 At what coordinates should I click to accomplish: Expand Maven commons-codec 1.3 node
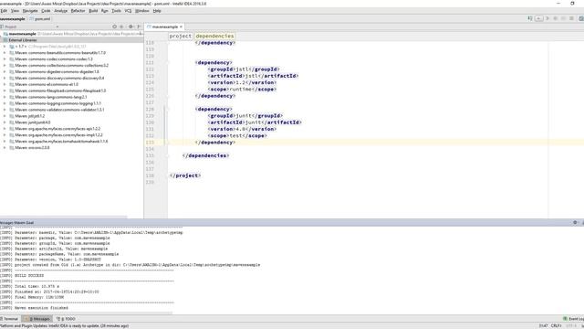point(5,58)
